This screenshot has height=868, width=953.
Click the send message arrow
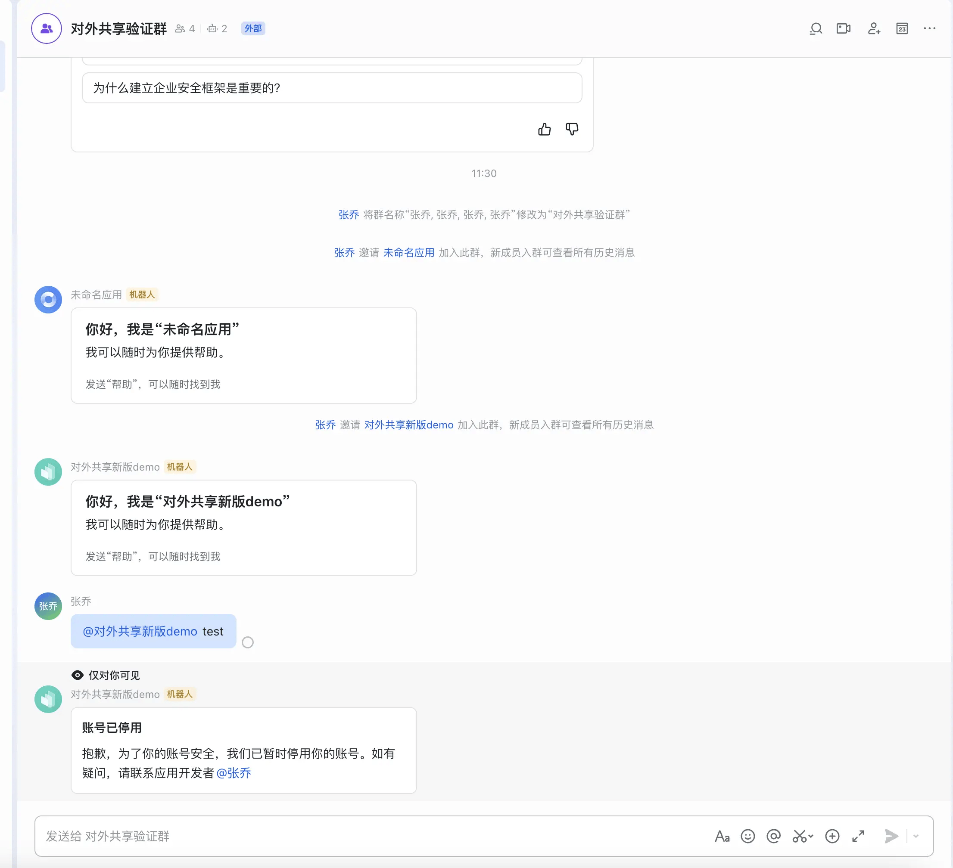coord(891,836)
